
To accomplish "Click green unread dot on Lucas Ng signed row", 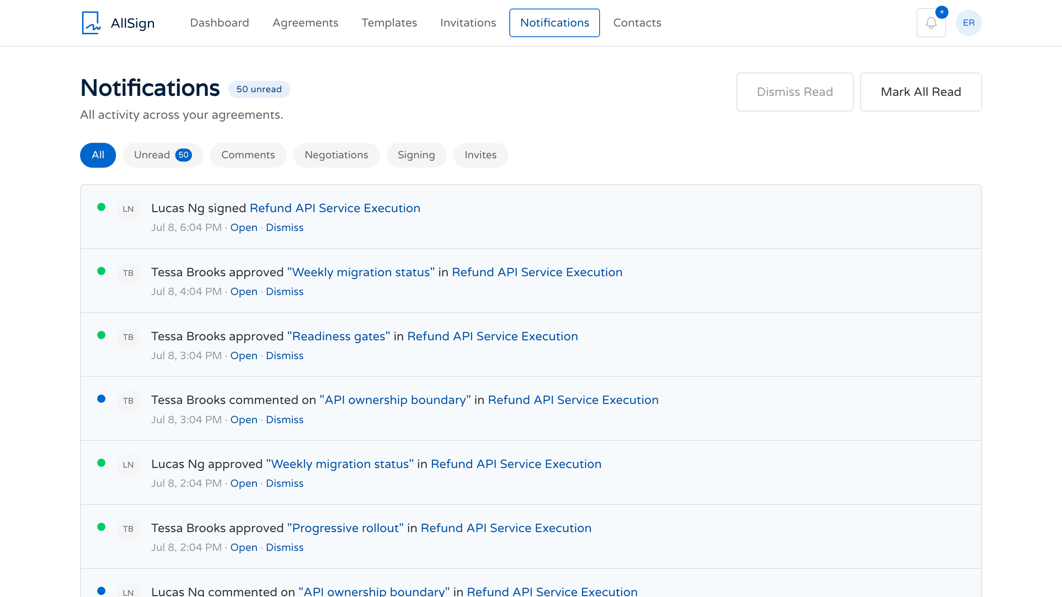I will 101,207.
